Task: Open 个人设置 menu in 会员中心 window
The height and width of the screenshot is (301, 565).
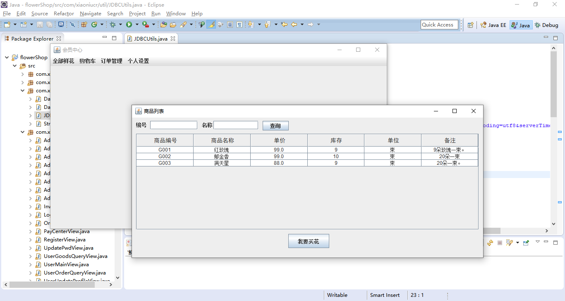Action: click(x=138, y=61)
